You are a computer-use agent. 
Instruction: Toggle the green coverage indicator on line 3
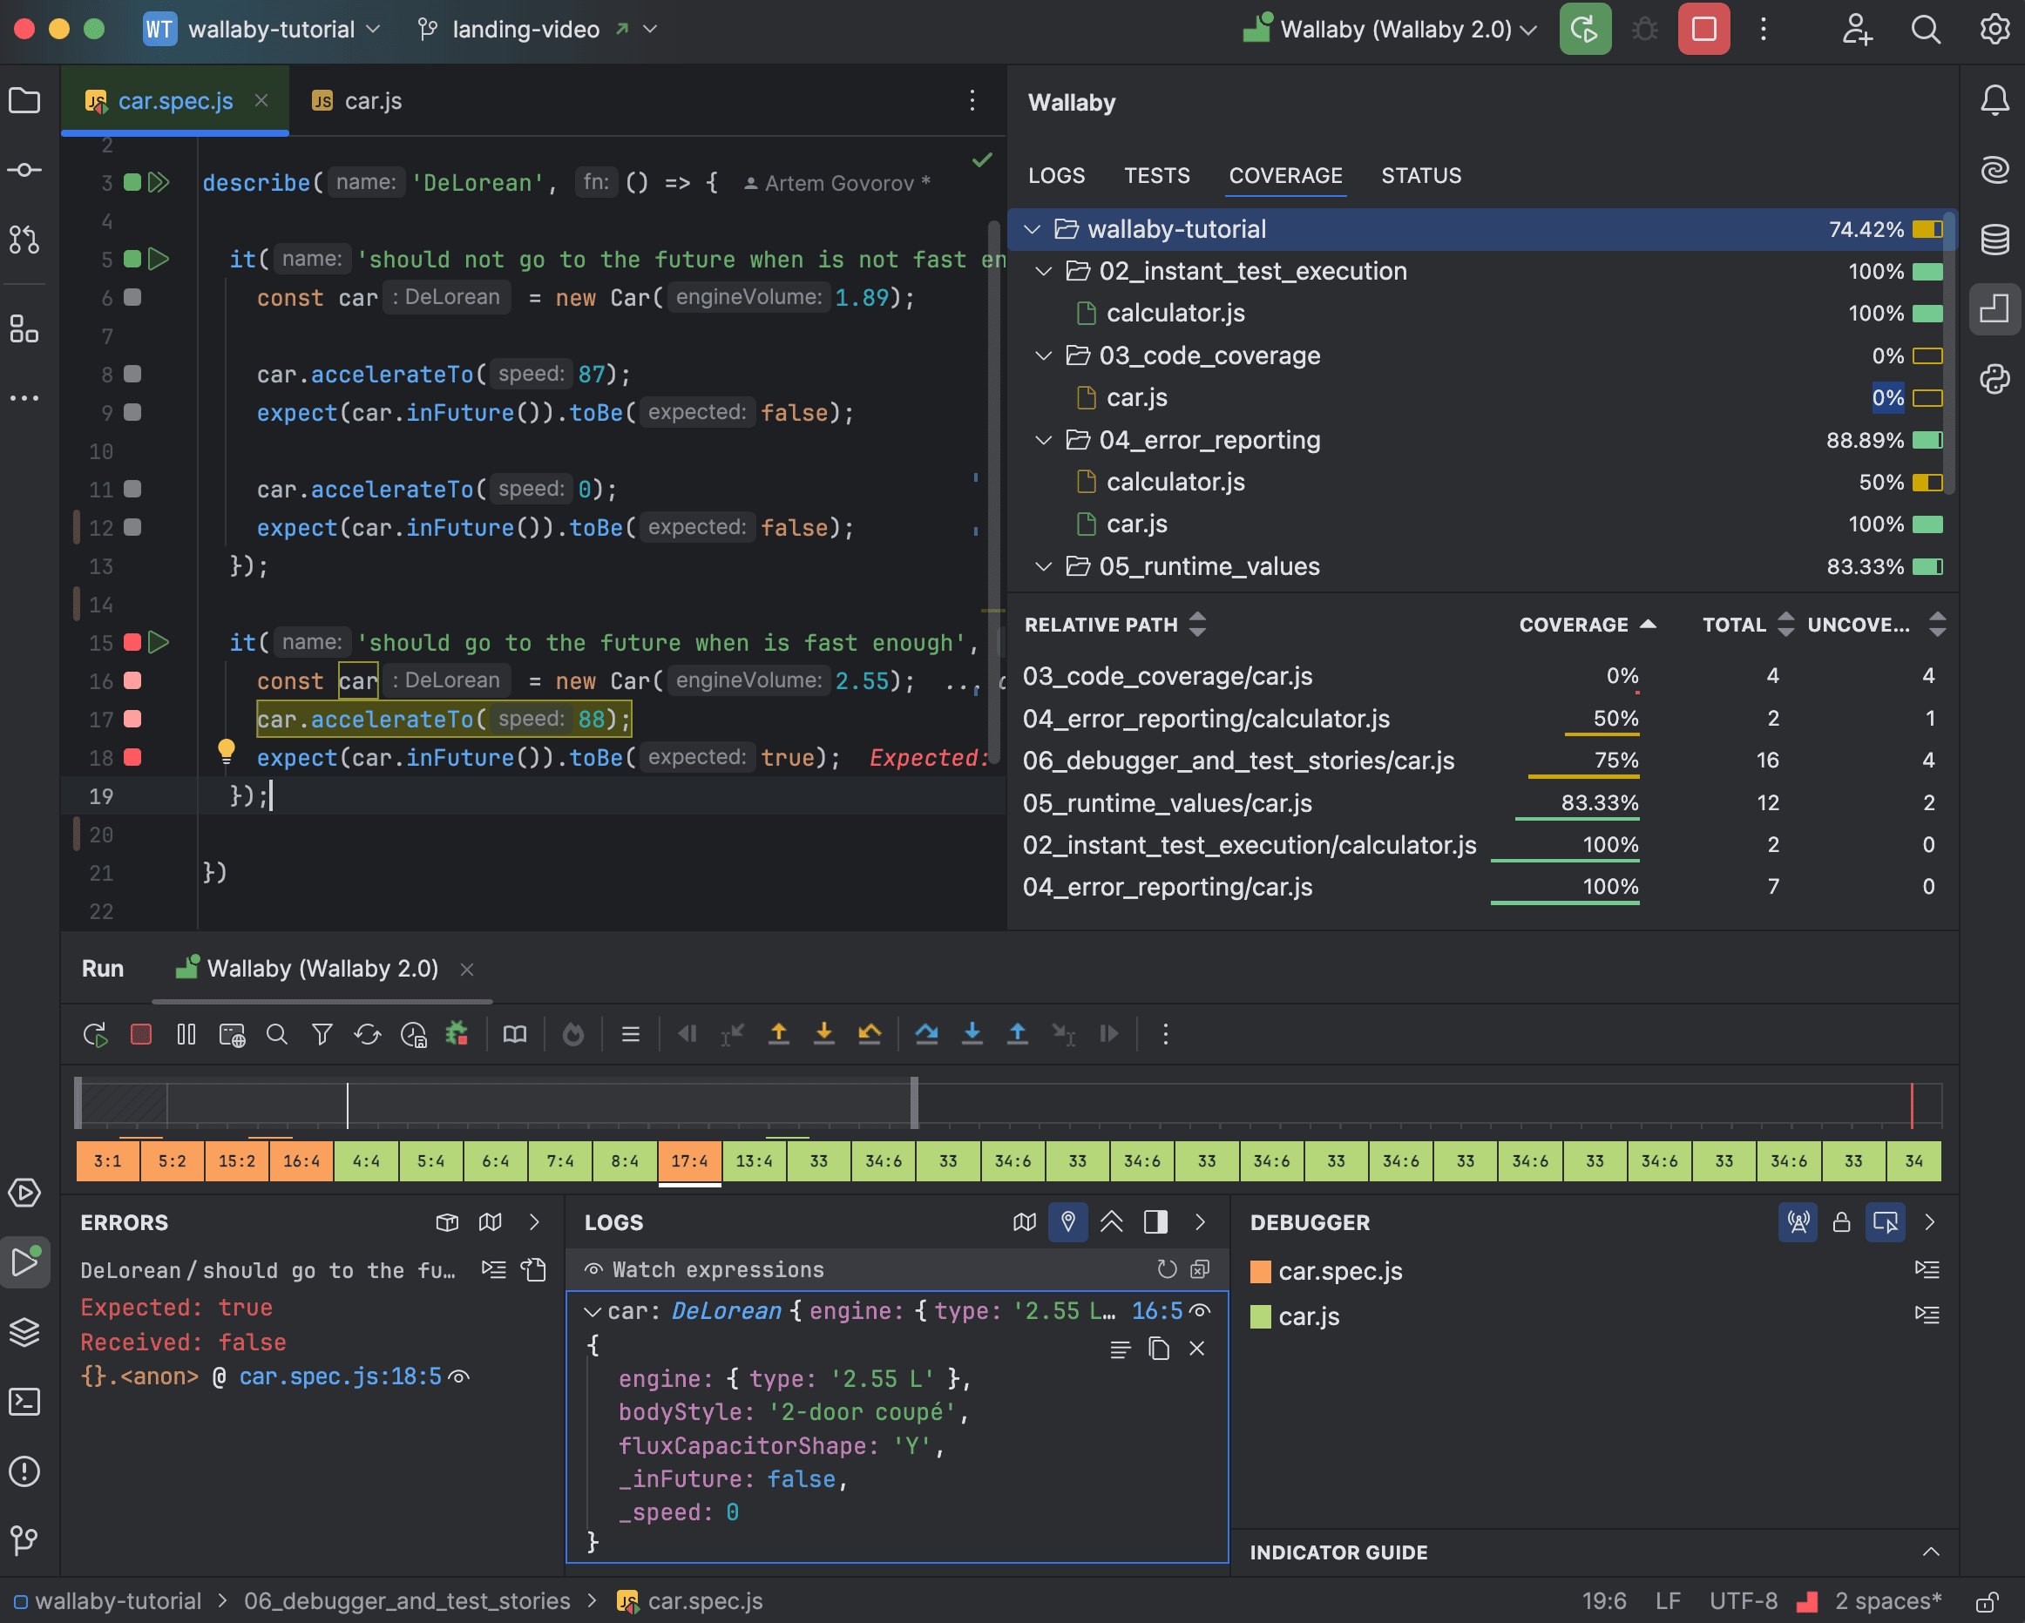click(132, 182)
